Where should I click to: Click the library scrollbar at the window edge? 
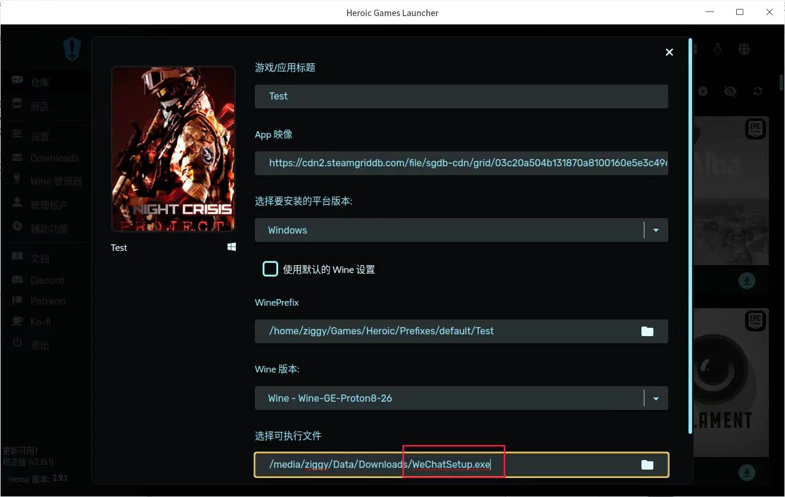pyautogui.click(x=781, y=82)
